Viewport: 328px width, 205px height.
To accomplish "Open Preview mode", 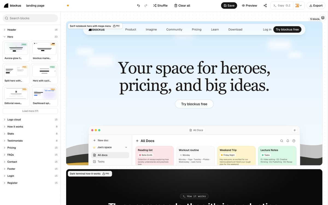I will 249,5.
